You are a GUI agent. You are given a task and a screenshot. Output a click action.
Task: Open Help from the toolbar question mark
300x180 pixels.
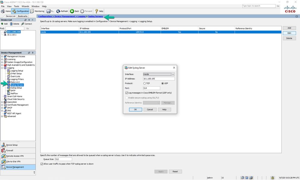pyautogui.click(x=99, y=11)
